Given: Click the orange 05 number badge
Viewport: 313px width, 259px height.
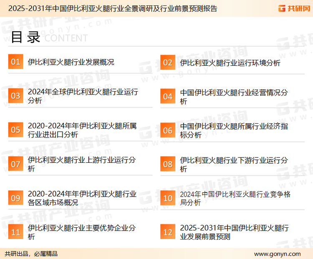Looking at the screenshot, I should pos(15,129).
